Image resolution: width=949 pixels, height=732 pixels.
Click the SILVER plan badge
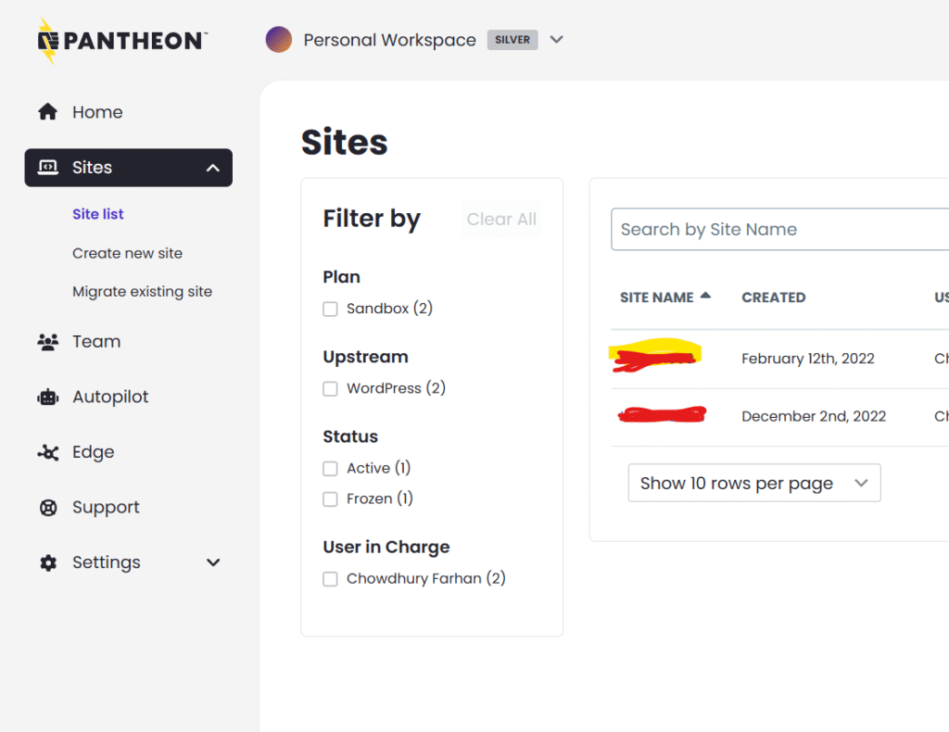[512, 40]
